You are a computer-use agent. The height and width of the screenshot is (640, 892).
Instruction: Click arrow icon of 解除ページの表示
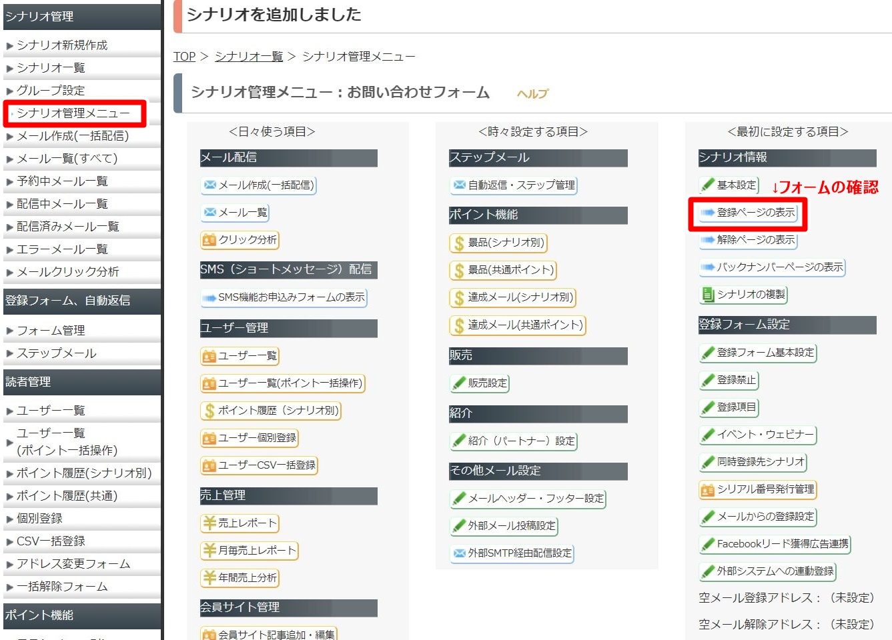[x=708, y=239]
